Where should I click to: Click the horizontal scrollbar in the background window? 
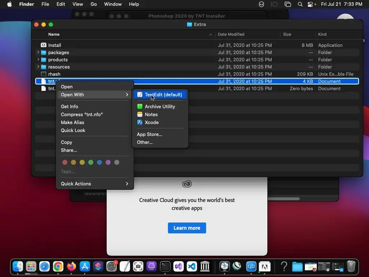[x=283, y=199]
